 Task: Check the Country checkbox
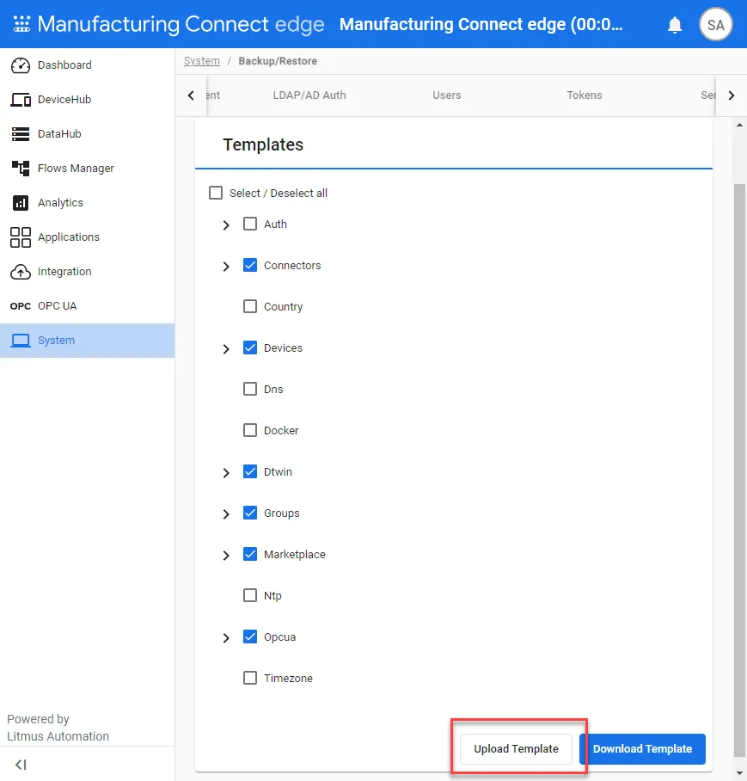250,306
